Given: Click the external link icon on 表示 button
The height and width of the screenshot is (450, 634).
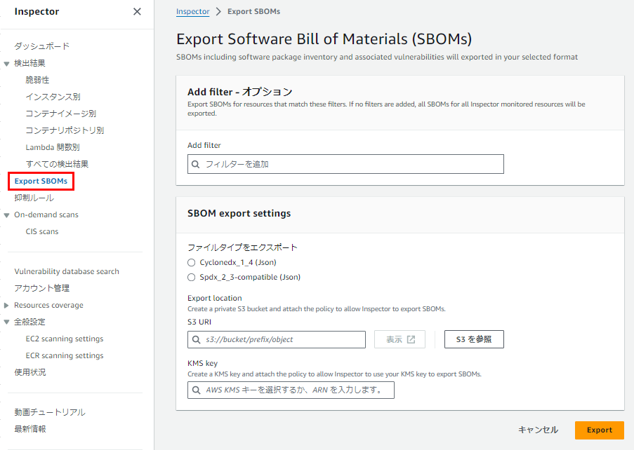Looking at the screenshot, I should pyautogui.click(x=411, y=339).
